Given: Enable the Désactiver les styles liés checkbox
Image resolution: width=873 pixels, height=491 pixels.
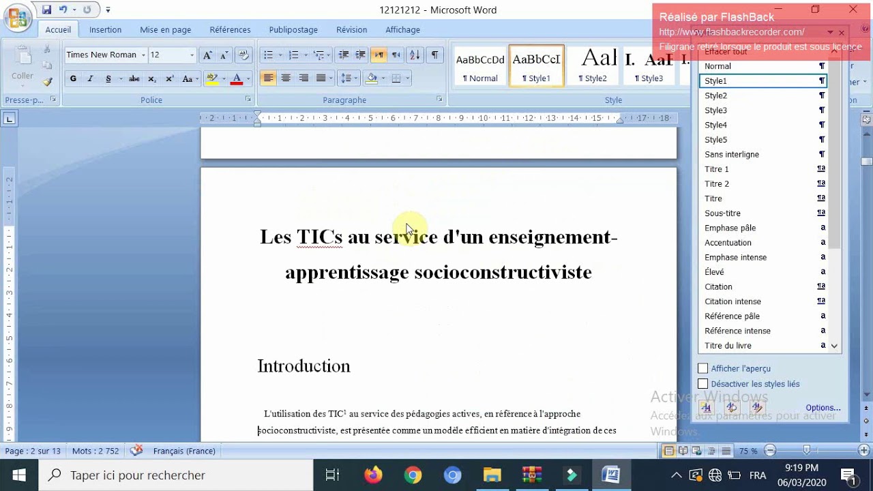Looking at the screenshot, I should 703,384.
